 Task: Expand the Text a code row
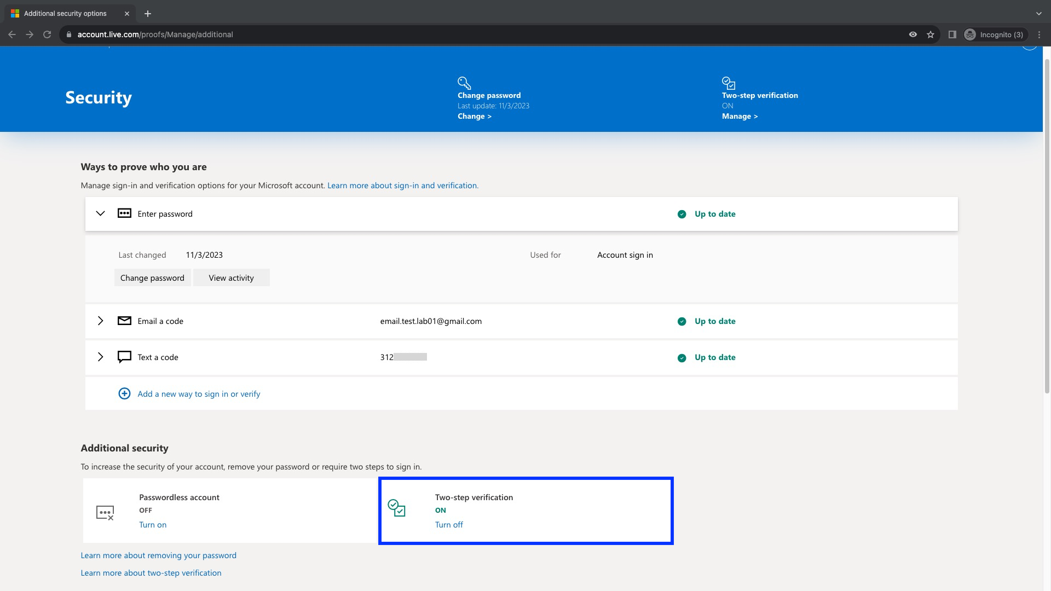(100, 357)
